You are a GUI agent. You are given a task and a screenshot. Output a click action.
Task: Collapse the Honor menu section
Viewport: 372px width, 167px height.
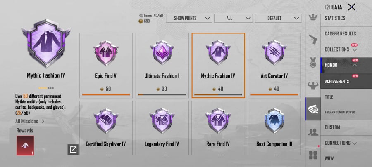(x=341, y=65)
